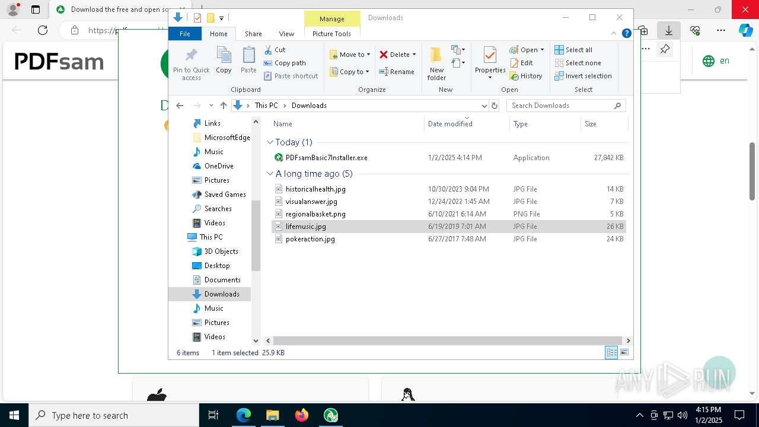This screenshot has height=427, width=759.
Task: Open the Copy to dropdown
Action: tap(350, 72)
